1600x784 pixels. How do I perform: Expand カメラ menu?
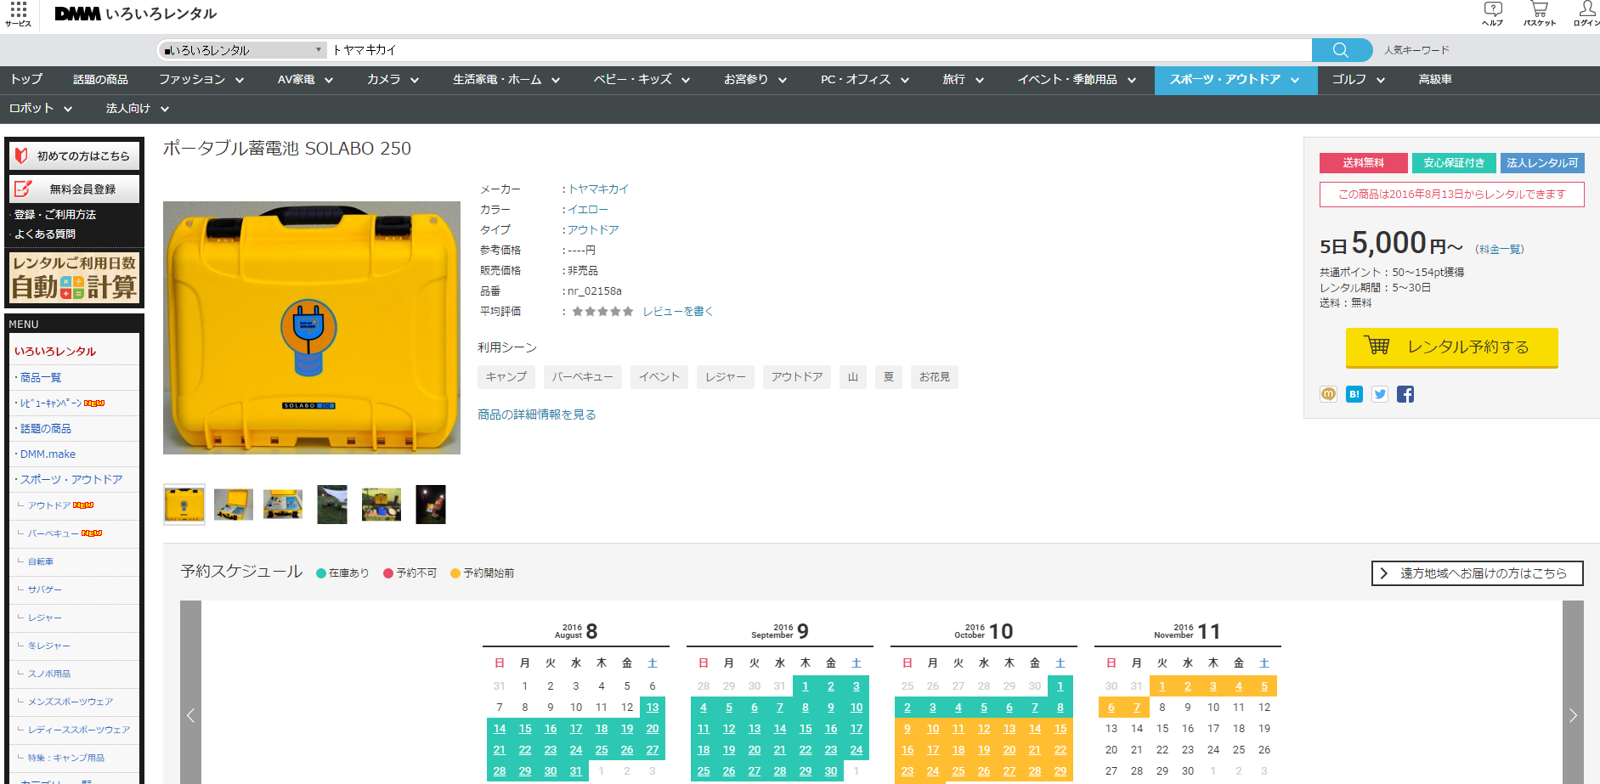click(393, 80)
